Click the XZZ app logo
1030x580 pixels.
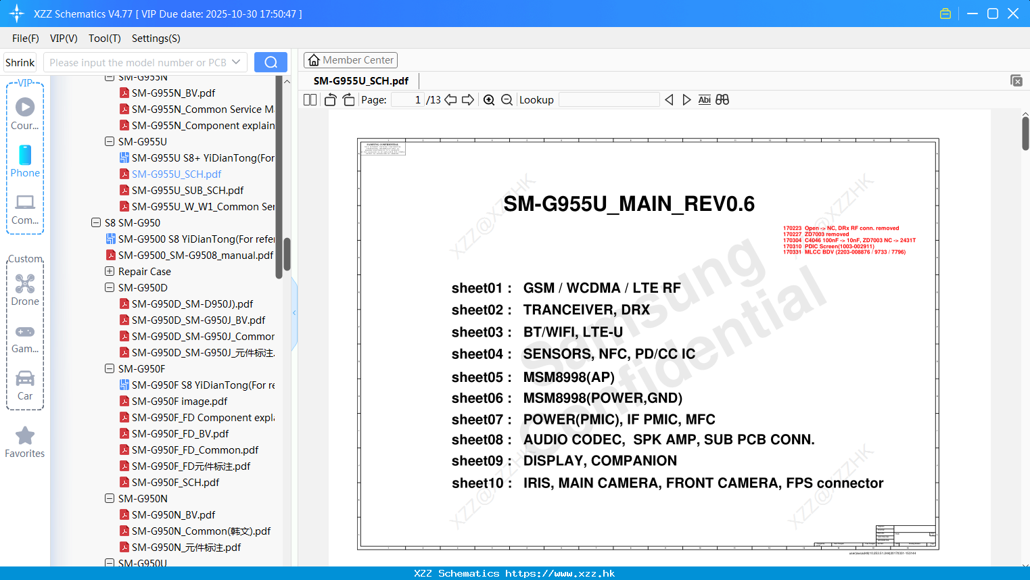pos(17,14)
